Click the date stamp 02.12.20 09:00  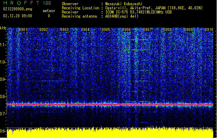click(x=18, y=16)
